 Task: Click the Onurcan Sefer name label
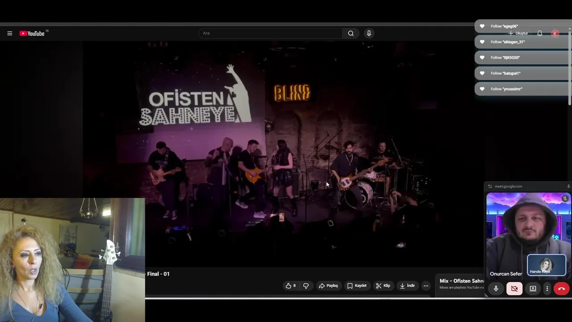pos(506,274)
